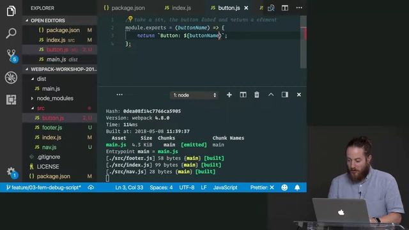Viewport: 409px width, 230px height.
Task: Expand the node_modules folder
Action: (x=59, y=98)
